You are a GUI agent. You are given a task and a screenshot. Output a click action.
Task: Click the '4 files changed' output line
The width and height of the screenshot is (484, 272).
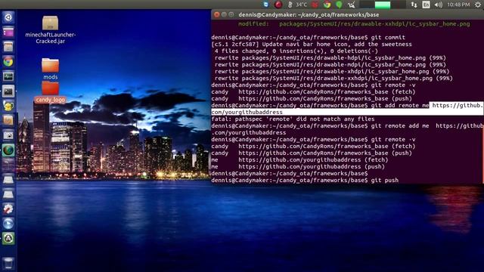pos(296,51)
